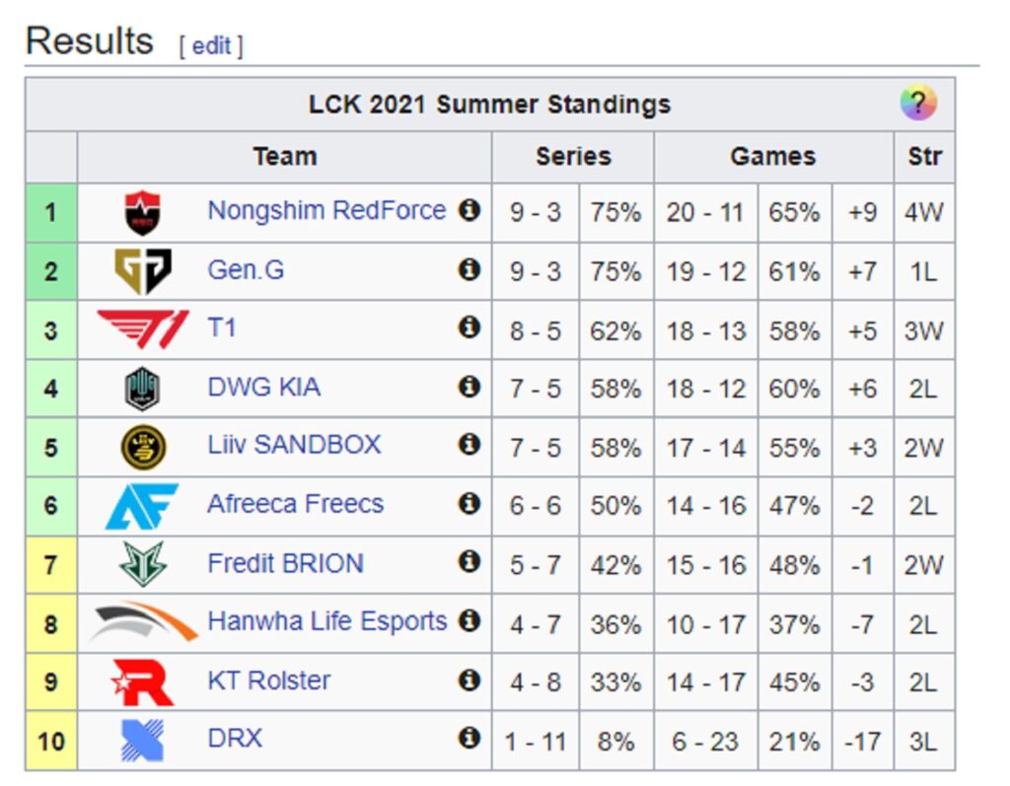Click the Afreeca Freecs info icon

tap(469, 503)
